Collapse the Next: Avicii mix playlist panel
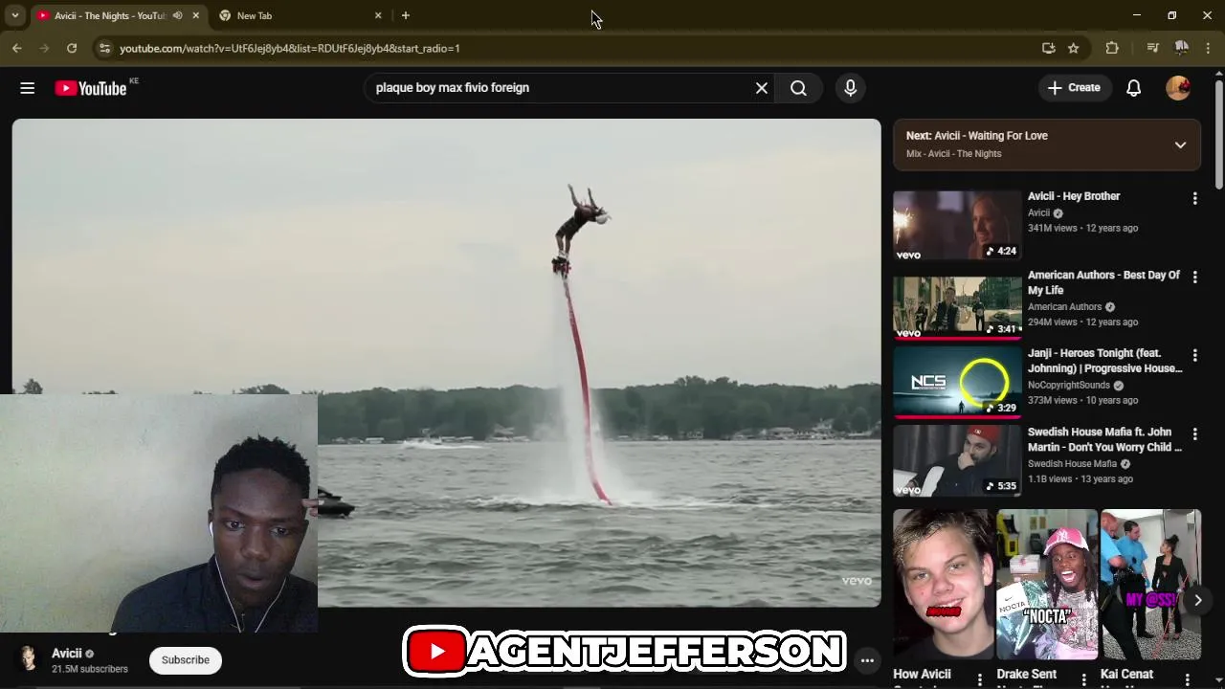The width and height of the screenshot is (1225, 689). coord(1180,145)
